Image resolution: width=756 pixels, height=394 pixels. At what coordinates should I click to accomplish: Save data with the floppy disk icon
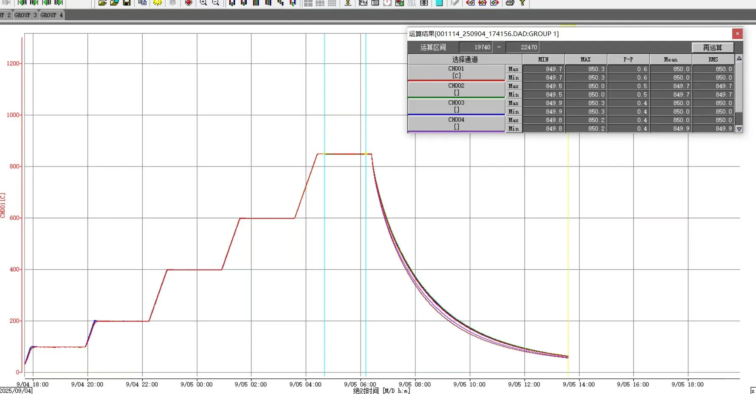(127, 3)
